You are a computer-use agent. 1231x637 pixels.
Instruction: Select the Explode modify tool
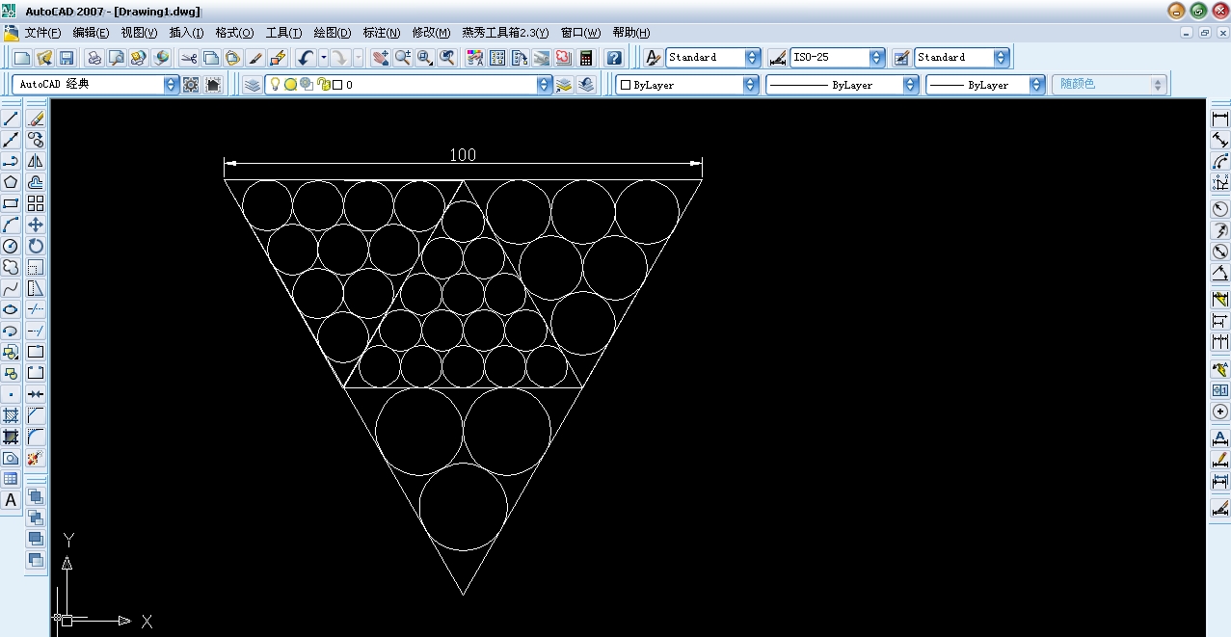(x=36, y=458)
